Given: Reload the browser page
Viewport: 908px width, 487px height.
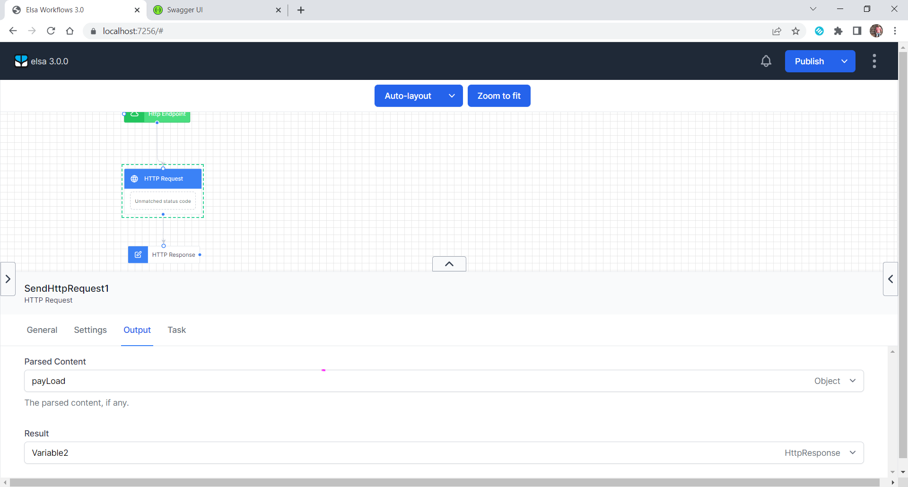Looking at the screenshot, I should pos(51,31).
